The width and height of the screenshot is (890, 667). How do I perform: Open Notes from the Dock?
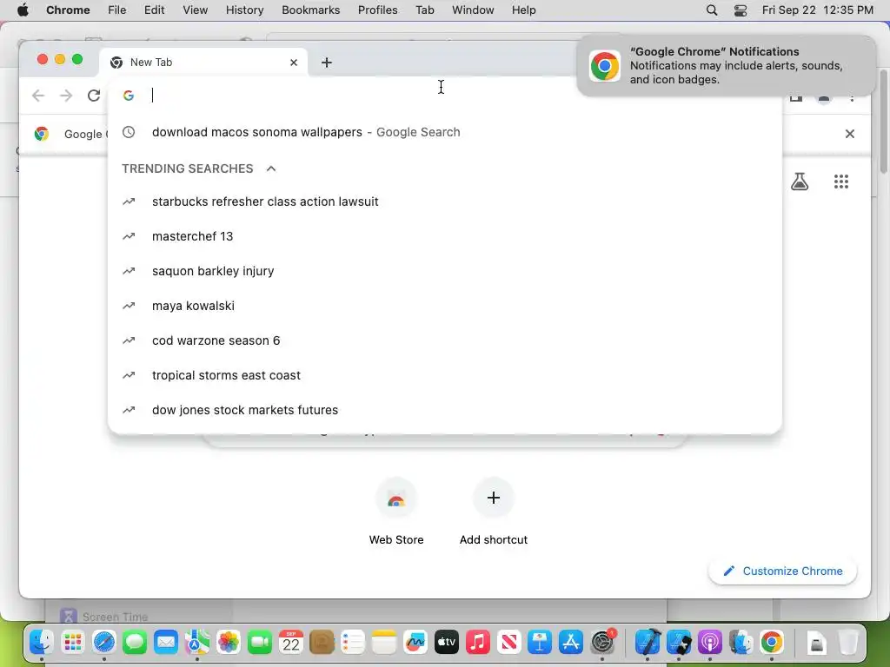pyautogui.click(x=384, y=642)
